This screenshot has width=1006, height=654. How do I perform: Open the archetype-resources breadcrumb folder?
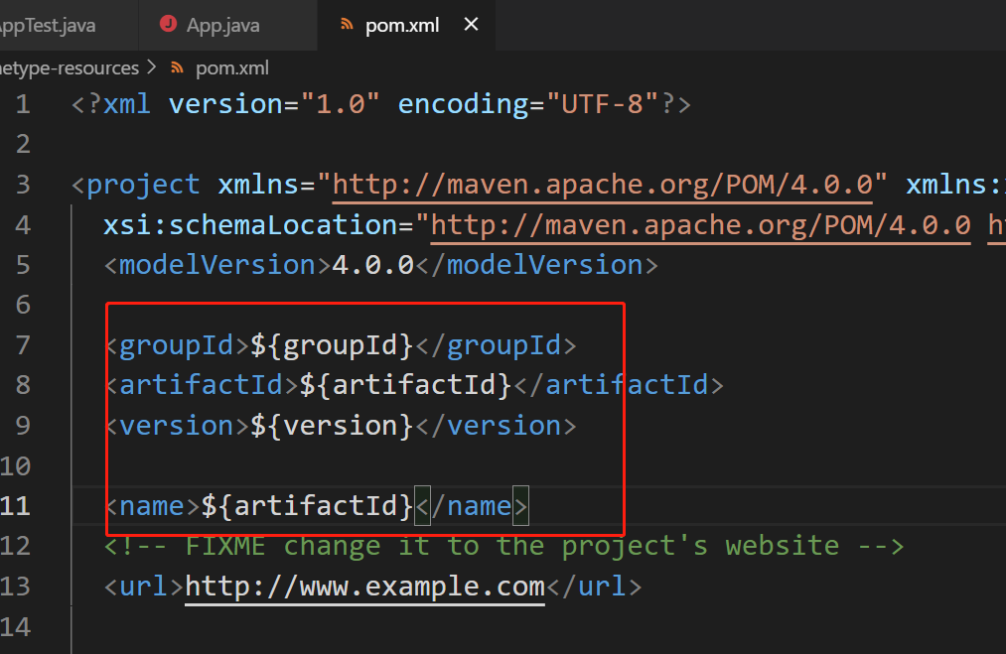70,67
